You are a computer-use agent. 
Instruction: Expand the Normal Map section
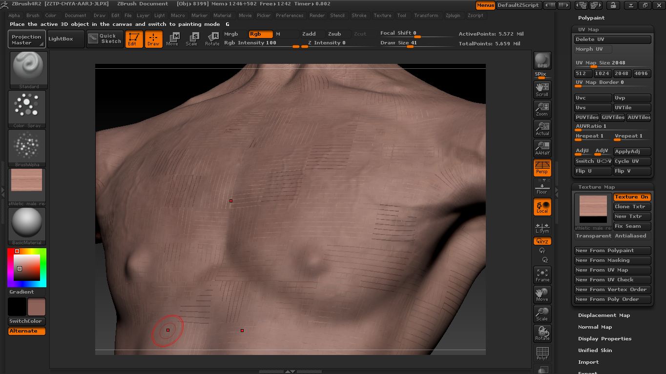[x=595, y=327]
